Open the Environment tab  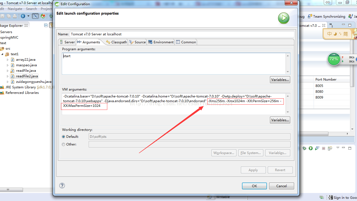pyautogui.click(x=161, y=42)
